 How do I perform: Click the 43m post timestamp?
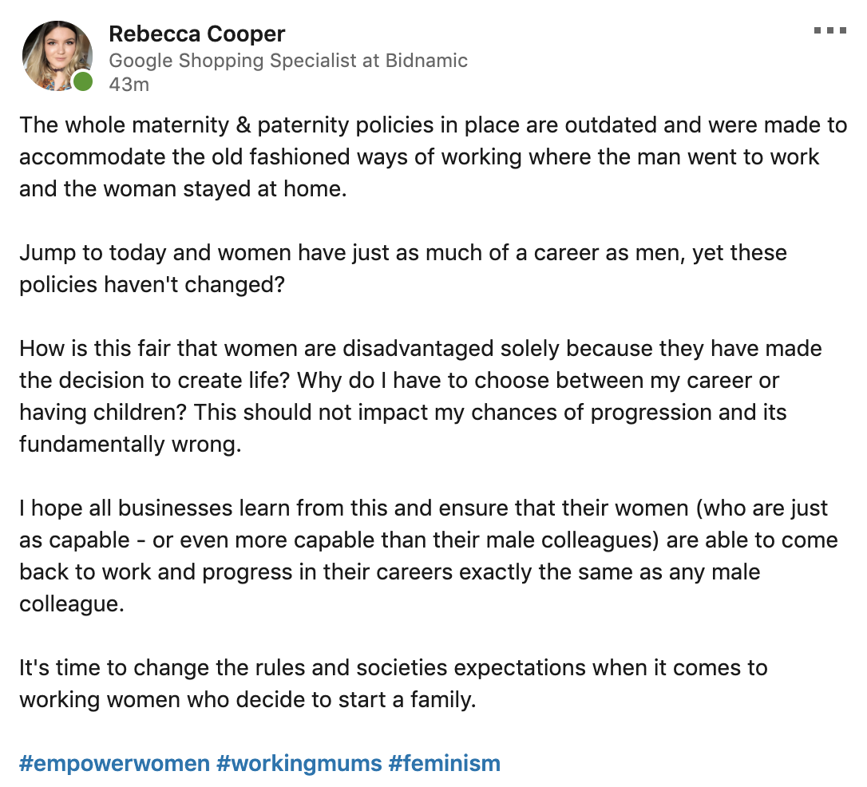pos(129,84)
